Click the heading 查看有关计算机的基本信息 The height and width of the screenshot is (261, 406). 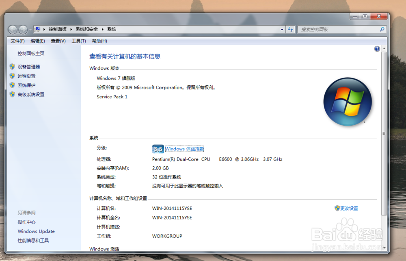(x=125, y=56)
